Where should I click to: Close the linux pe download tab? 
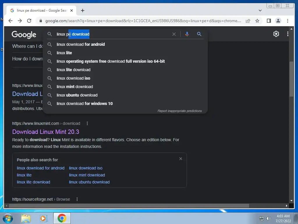click(72, 10)
